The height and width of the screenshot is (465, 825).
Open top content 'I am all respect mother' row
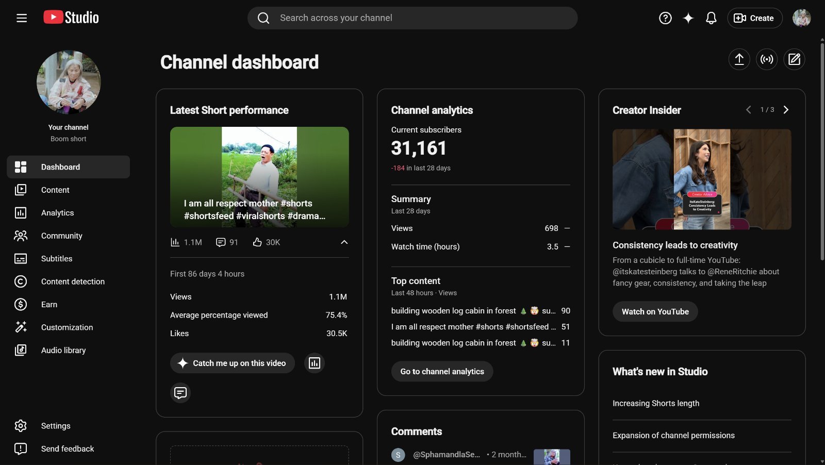point(481,327)
